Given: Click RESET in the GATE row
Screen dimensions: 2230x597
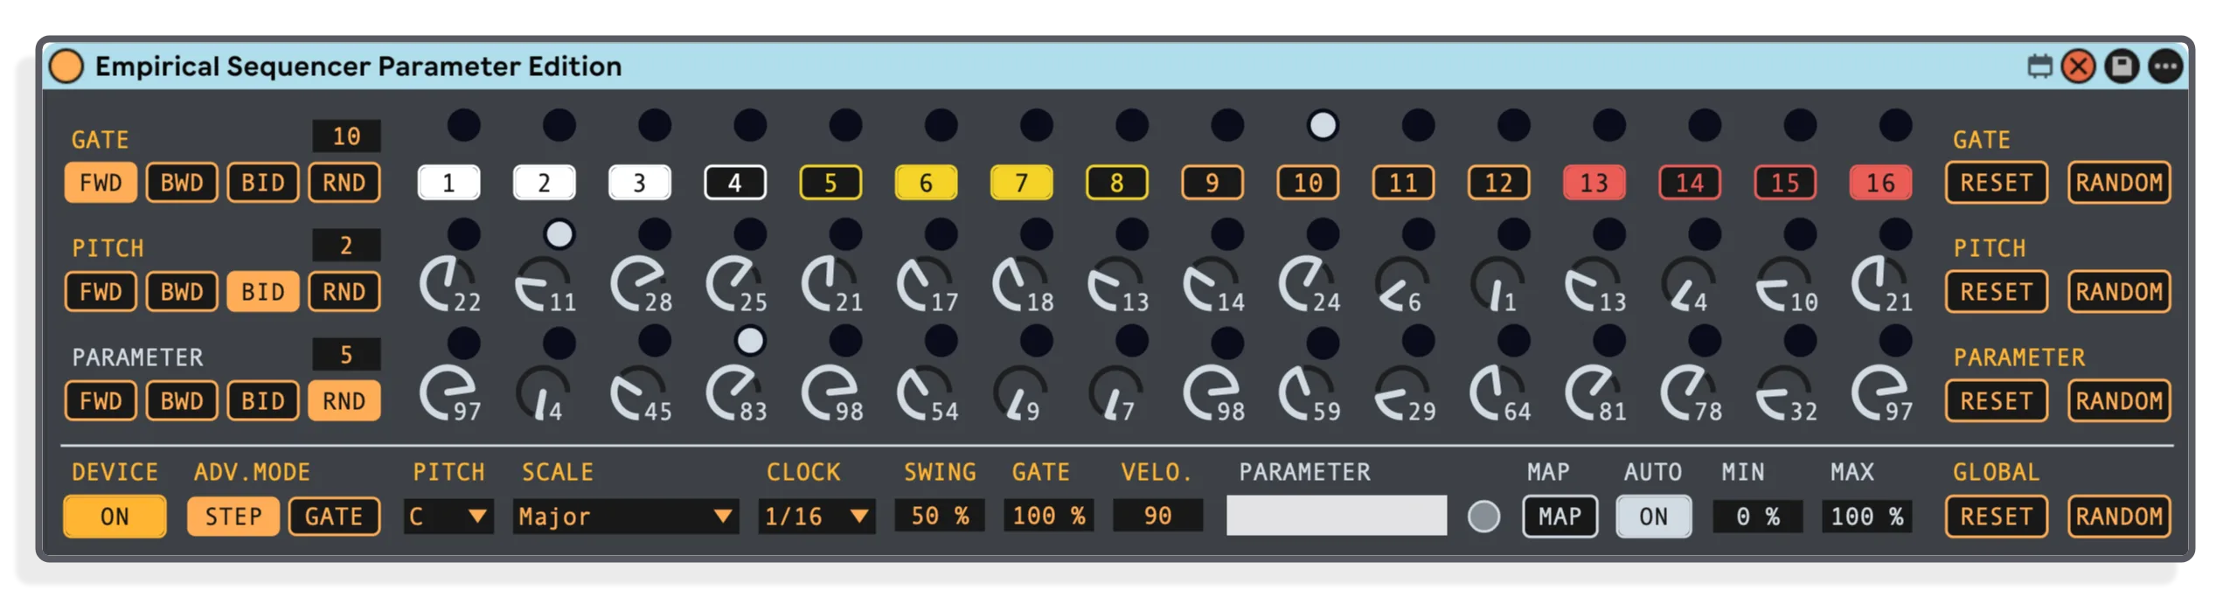Looking at the screenshot, I should (x=1996, y=183).
